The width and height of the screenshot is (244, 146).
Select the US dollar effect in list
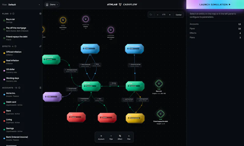(21, 71)
